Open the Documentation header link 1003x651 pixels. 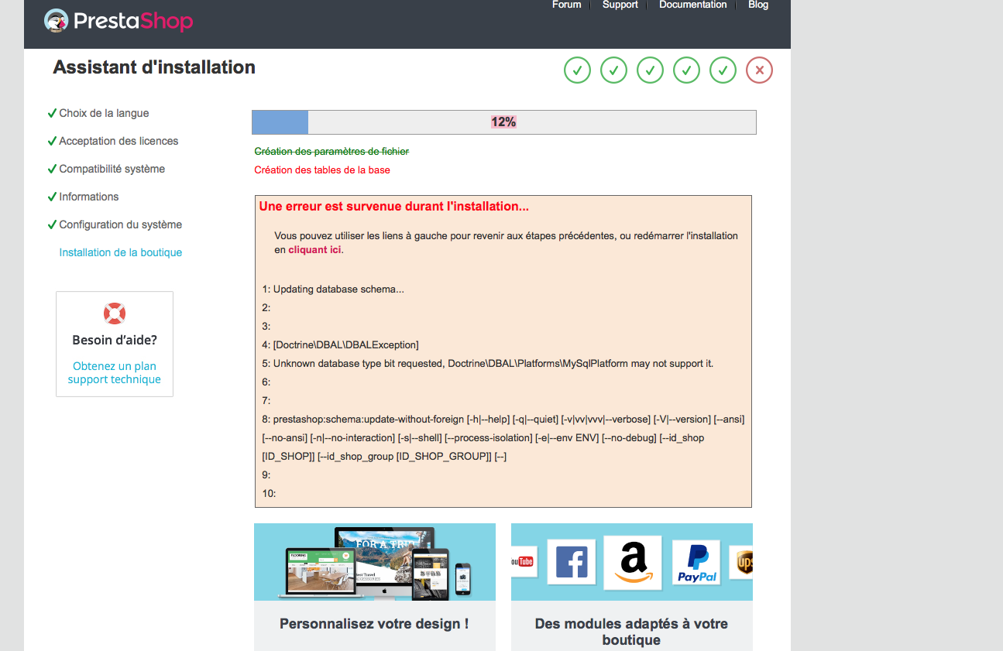[x=693, y=5]
